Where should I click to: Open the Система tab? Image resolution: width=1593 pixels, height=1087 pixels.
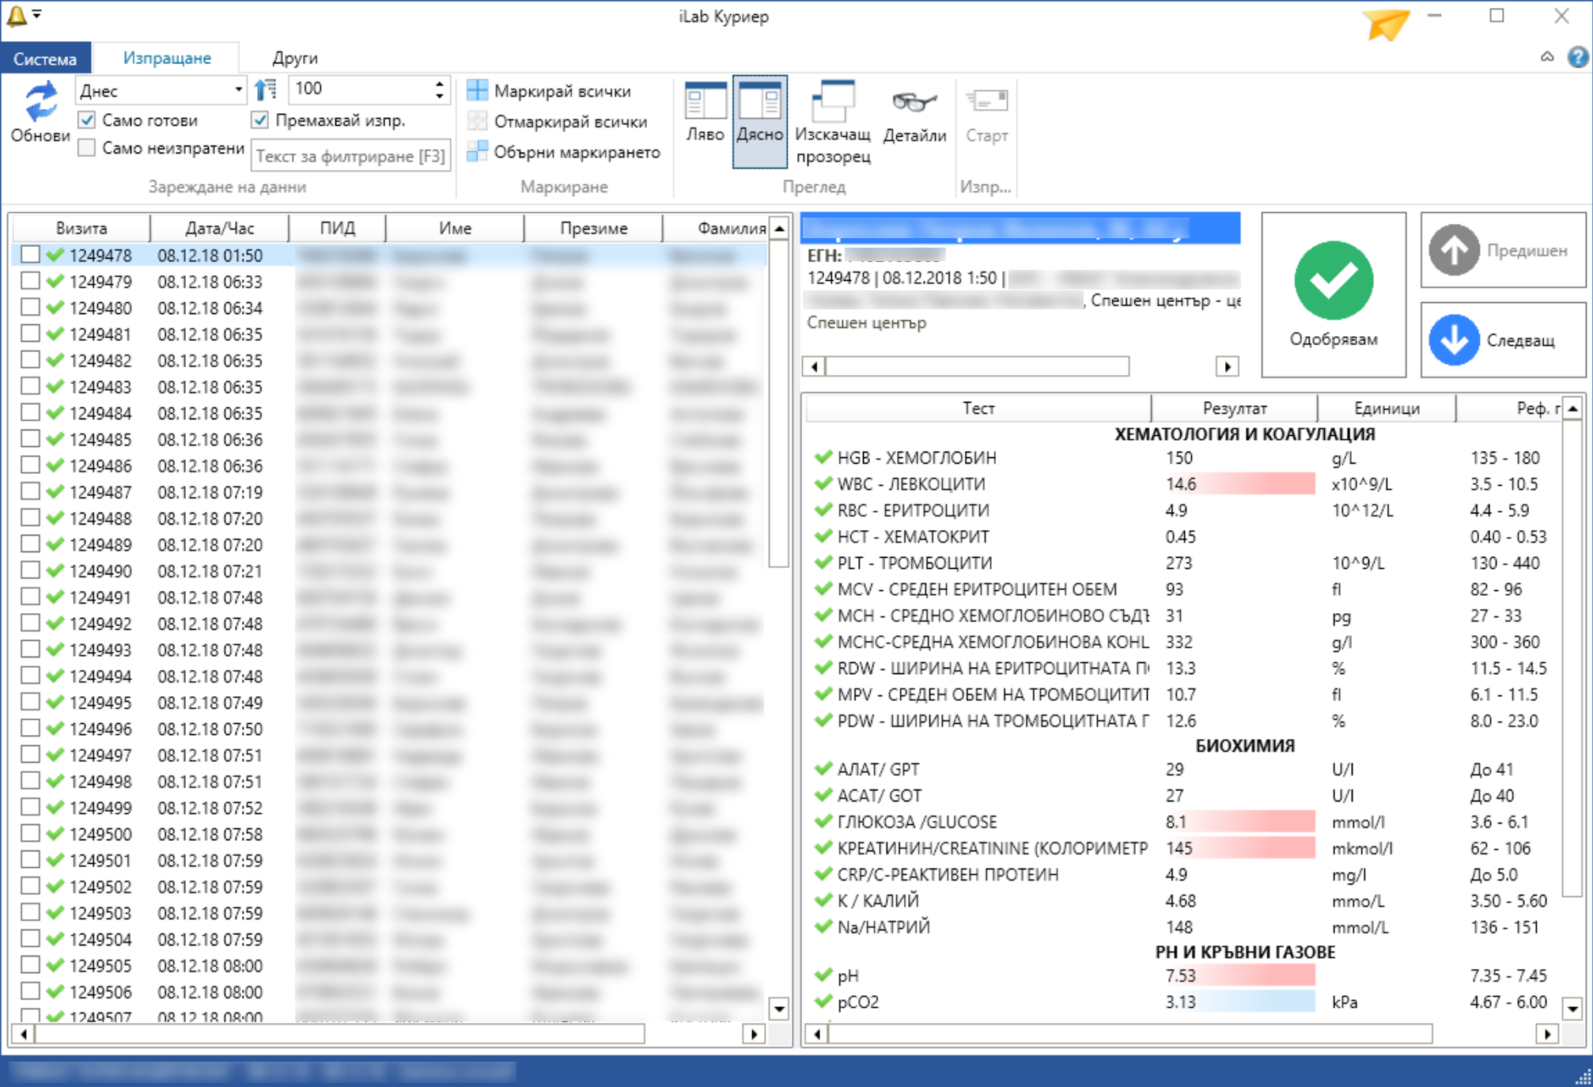coord(45,59)
